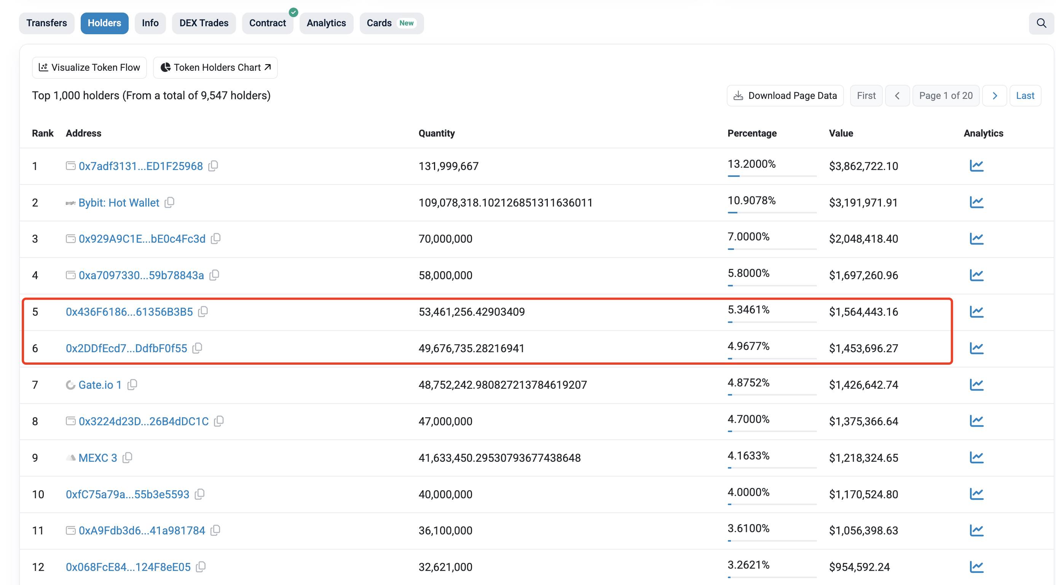1056x585 pixels.
Task: Click value $954,592.24
Action: coord(859,567)
